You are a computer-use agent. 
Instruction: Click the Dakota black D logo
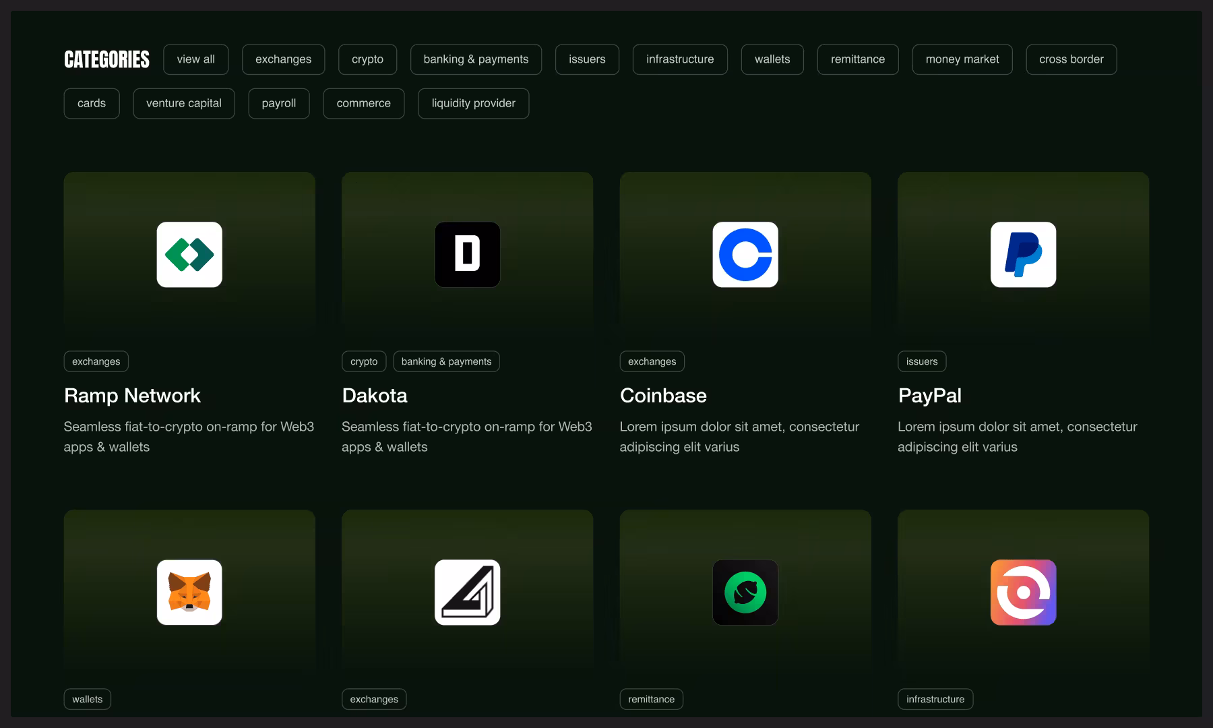[x=468, y=255]
